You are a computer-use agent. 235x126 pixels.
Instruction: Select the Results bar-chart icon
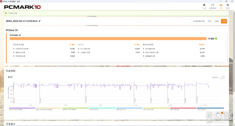(221, 5)
